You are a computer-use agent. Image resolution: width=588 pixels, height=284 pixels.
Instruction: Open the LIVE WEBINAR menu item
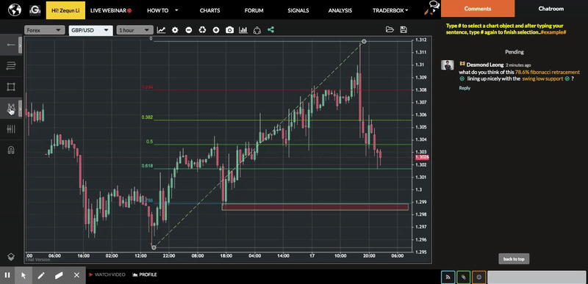click(x=111, y=10)
